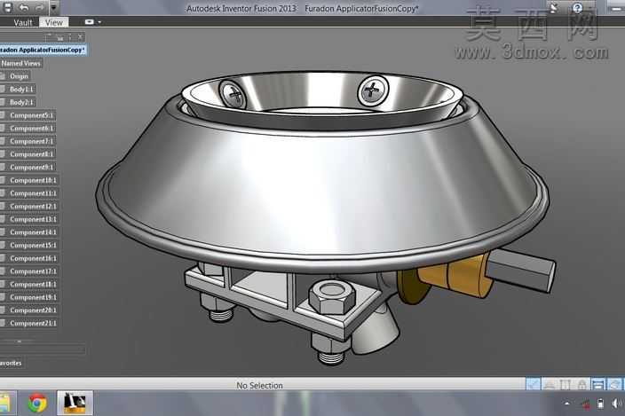
Task: Select the Origin folder in browser
Action: coord(19,76)
